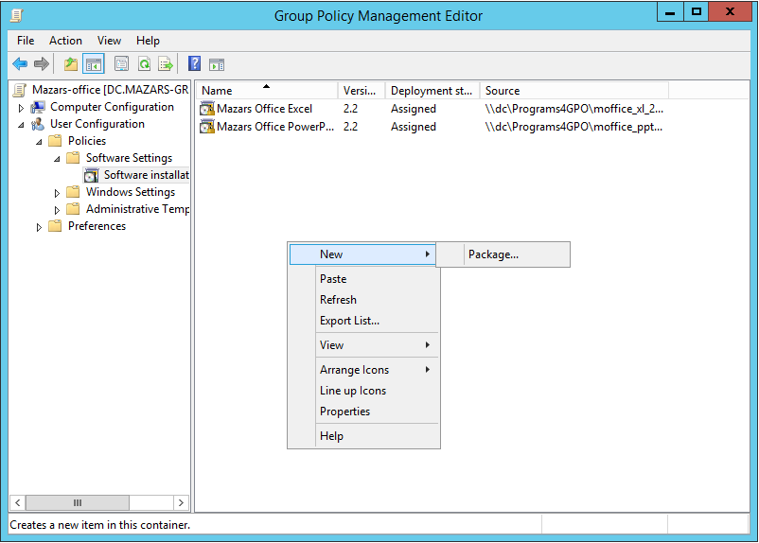Collapse the Software Settings node
This screenshot has height=543, width=759.
tap(57, 159)
